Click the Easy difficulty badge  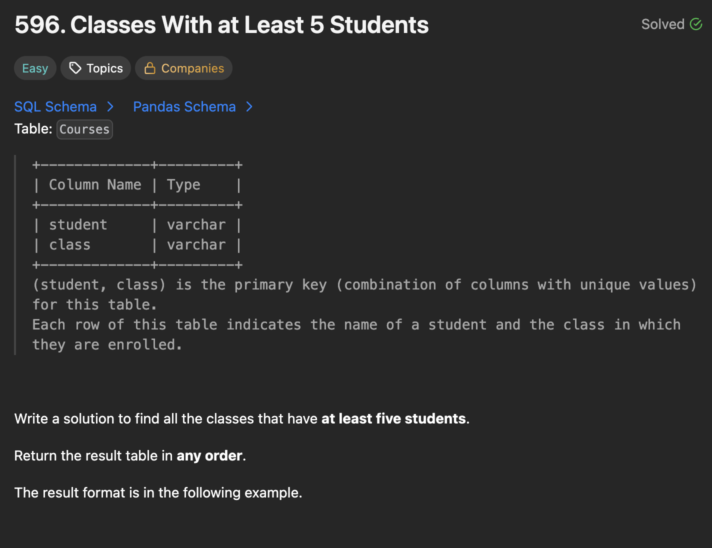tap(35, 68)
